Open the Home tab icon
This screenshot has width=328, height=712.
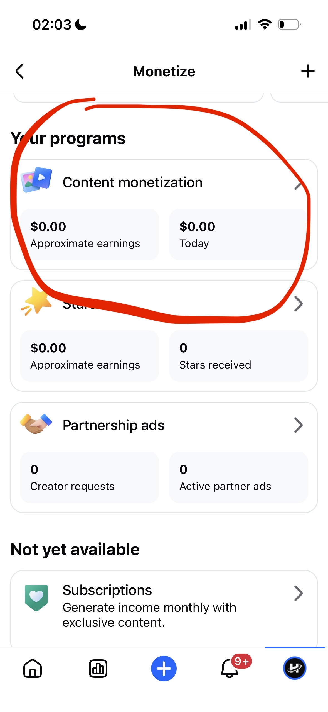coord(33,668)
